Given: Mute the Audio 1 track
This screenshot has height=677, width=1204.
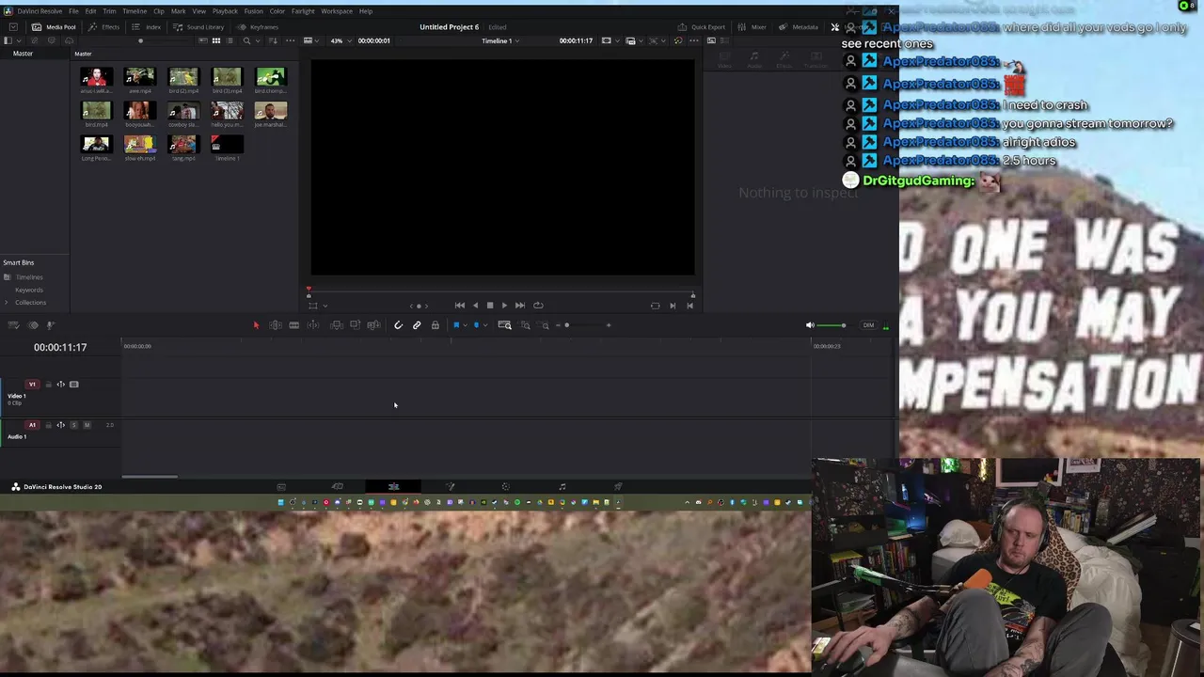Looking at the screenshot, I should point(87,425).
